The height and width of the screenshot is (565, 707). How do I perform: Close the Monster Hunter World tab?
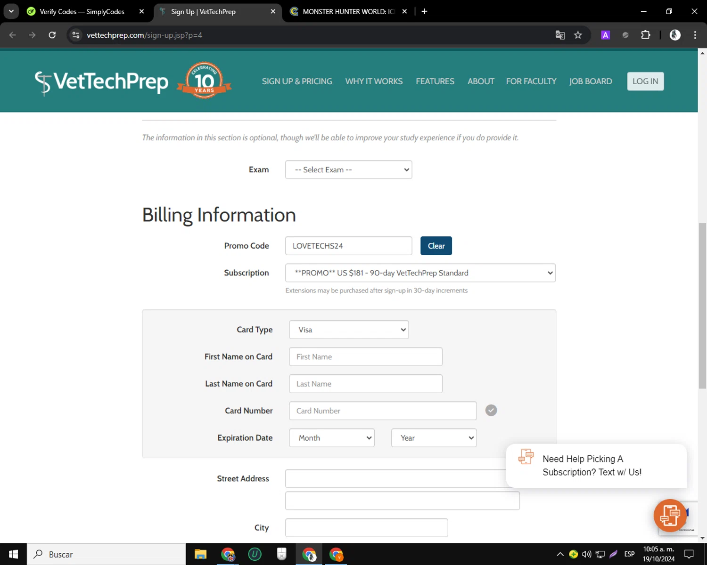(404, 11)
